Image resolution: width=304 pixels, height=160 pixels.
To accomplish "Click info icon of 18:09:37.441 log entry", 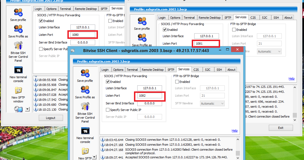I will pyautogui.click(x=103, y=157).
